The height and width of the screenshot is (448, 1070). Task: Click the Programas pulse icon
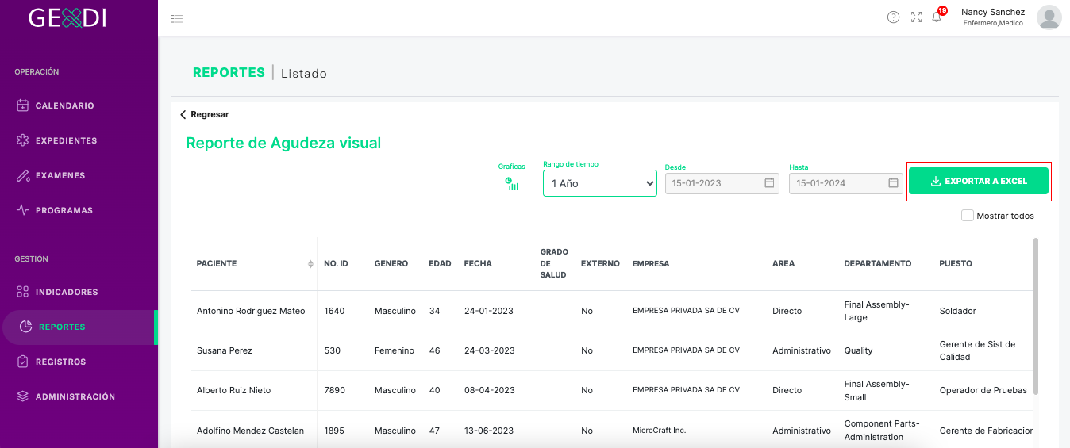(x=22, y=210)
